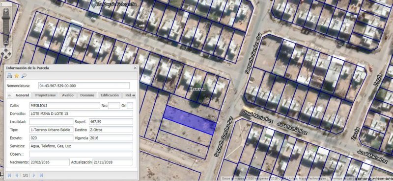393x181 pixels.
Task: Click the Servicios field
Action: coord(81,146)
